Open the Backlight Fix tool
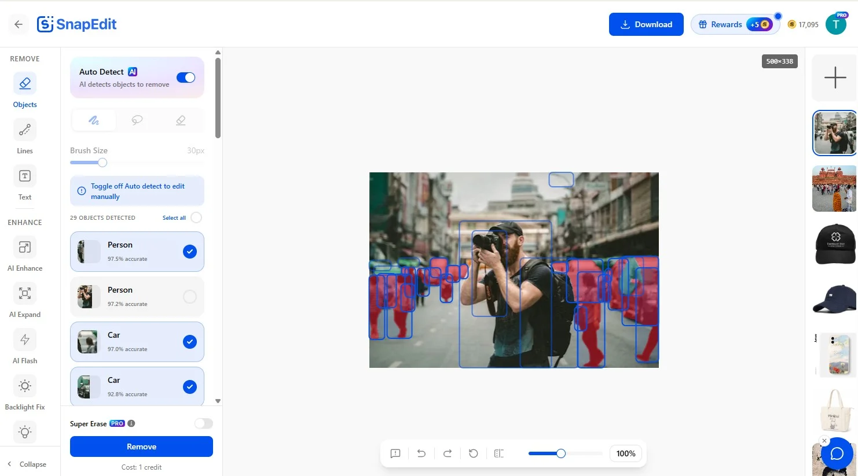 (x=25, y=393)
